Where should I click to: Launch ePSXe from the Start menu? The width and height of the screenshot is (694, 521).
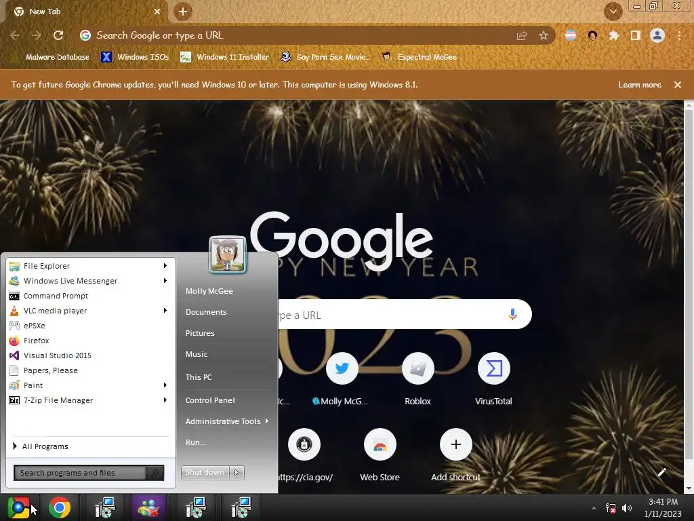89,326
